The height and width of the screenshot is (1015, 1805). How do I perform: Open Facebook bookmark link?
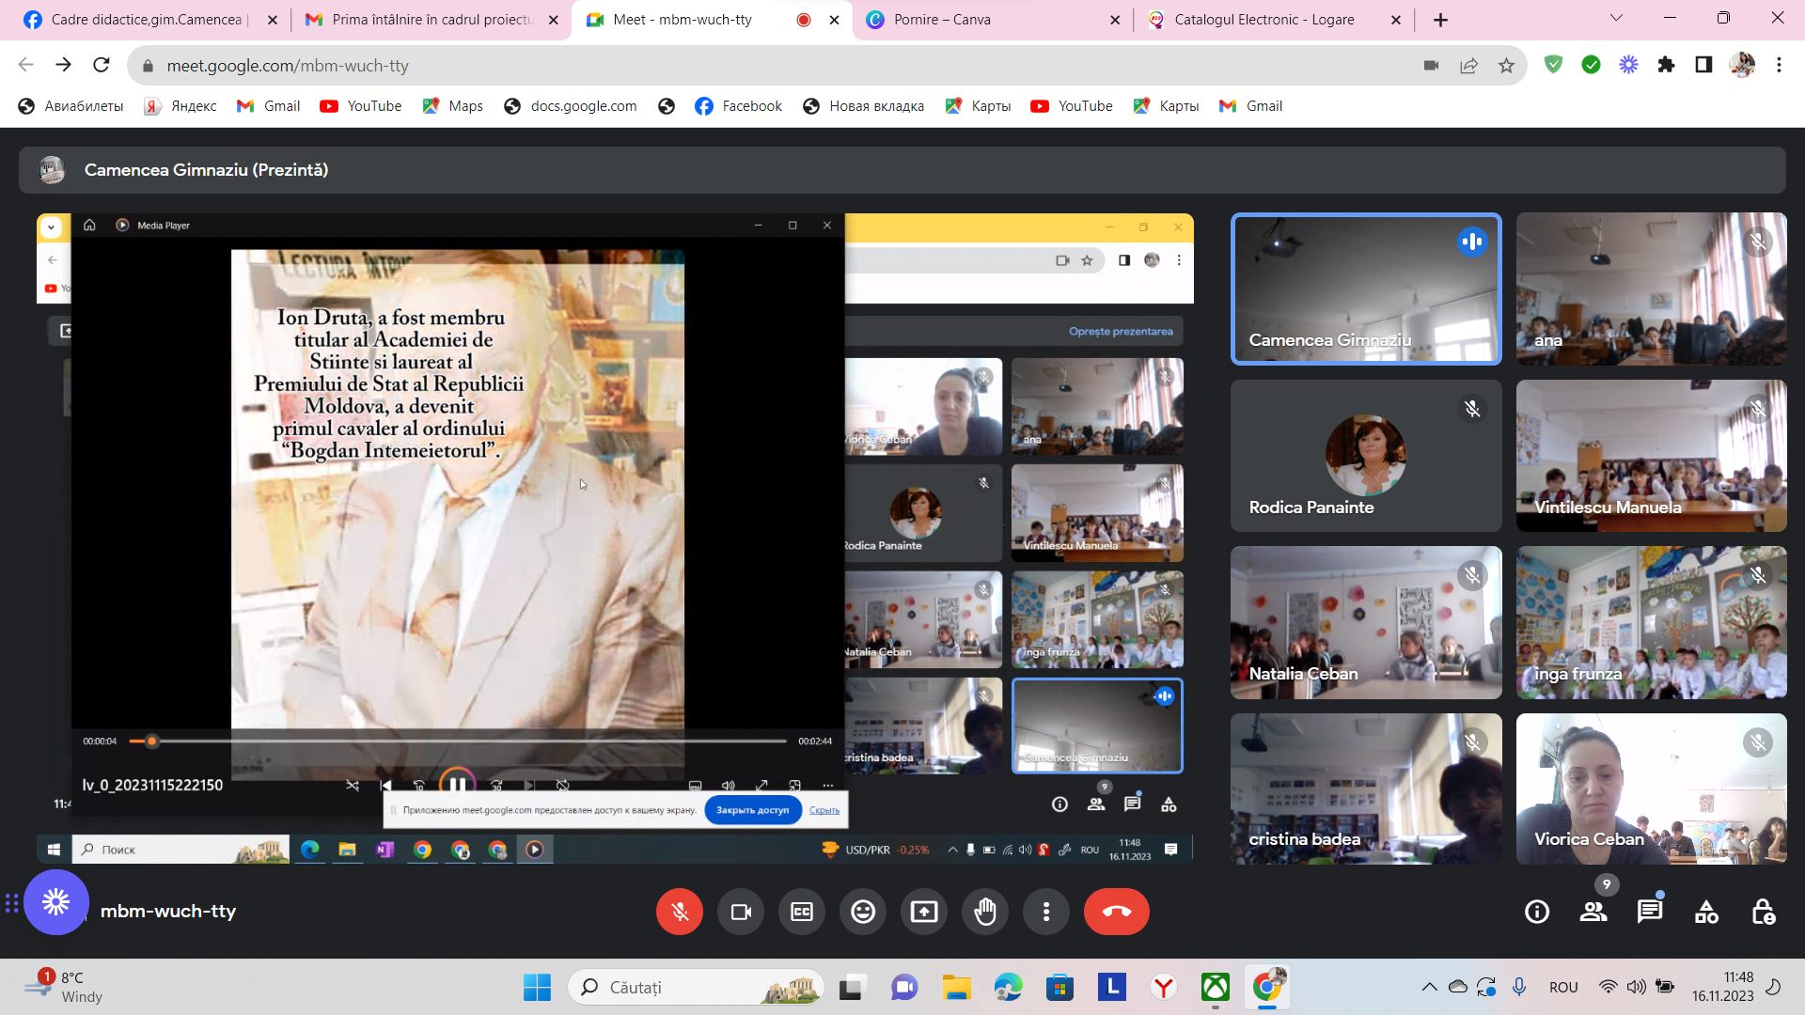coord(738,106)
